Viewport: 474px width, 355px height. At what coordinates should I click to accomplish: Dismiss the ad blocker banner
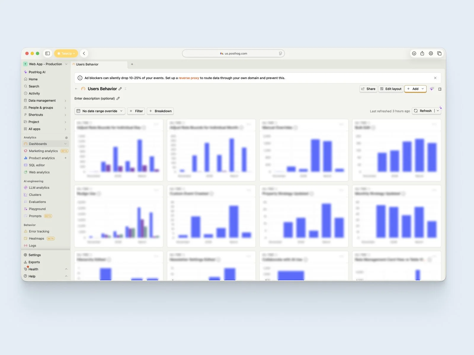(435, 78)
